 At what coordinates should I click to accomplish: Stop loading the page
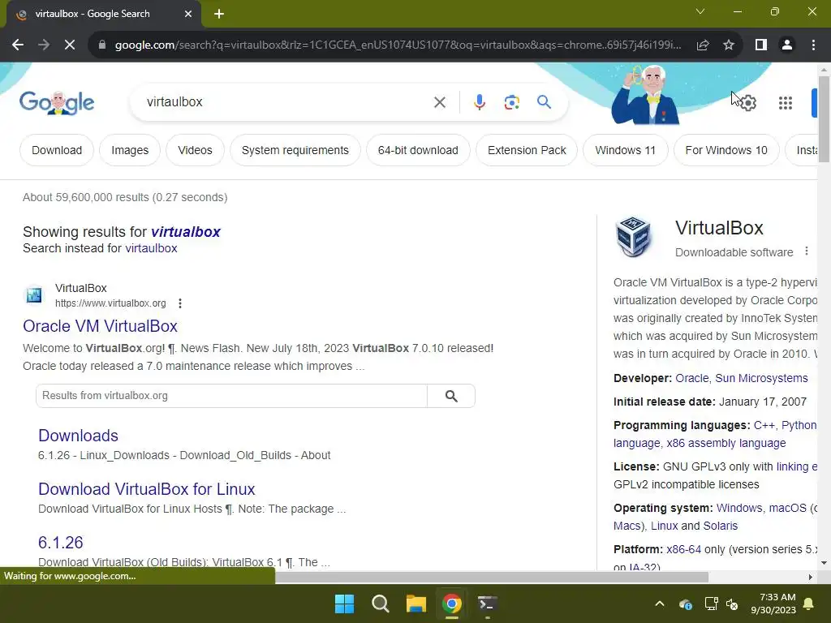coord(70,45)
